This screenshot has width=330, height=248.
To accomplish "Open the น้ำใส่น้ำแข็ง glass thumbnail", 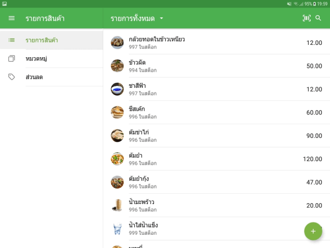I will [117, 229].
